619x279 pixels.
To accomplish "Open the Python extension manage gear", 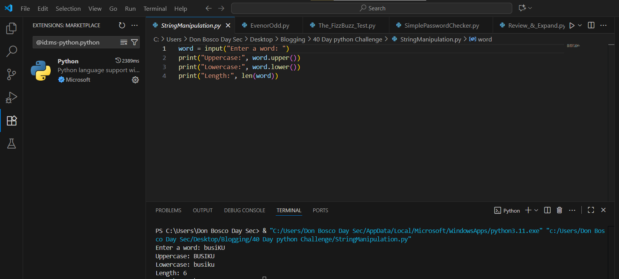I will [x=135, y=80].
